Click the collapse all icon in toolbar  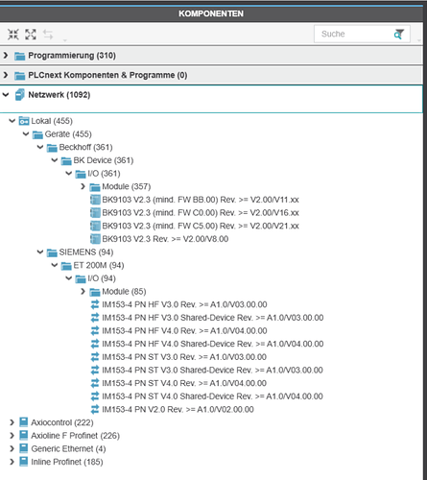point(13,35)
